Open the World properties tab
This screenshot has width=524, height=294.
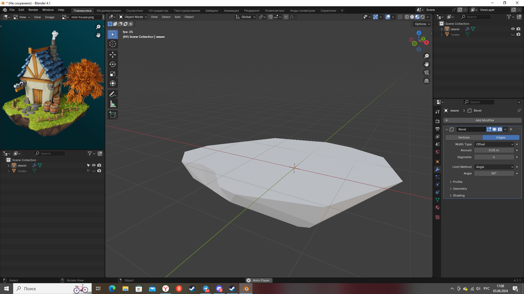coord(437,152)
